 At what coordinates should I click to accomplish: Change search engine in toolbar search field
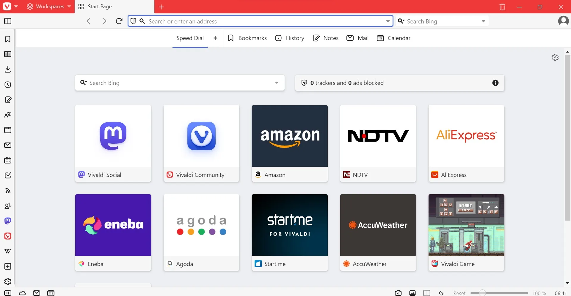(401, 21)
